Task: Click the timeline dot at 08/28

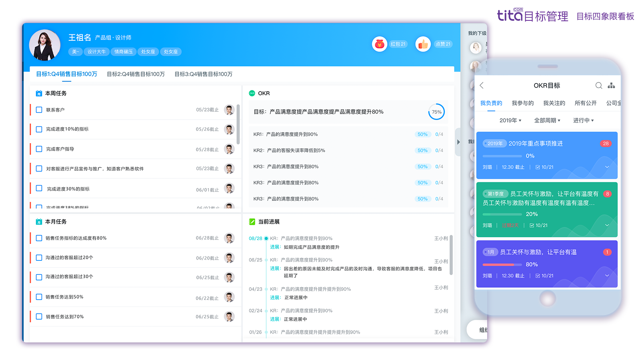Action: [266, 238]
